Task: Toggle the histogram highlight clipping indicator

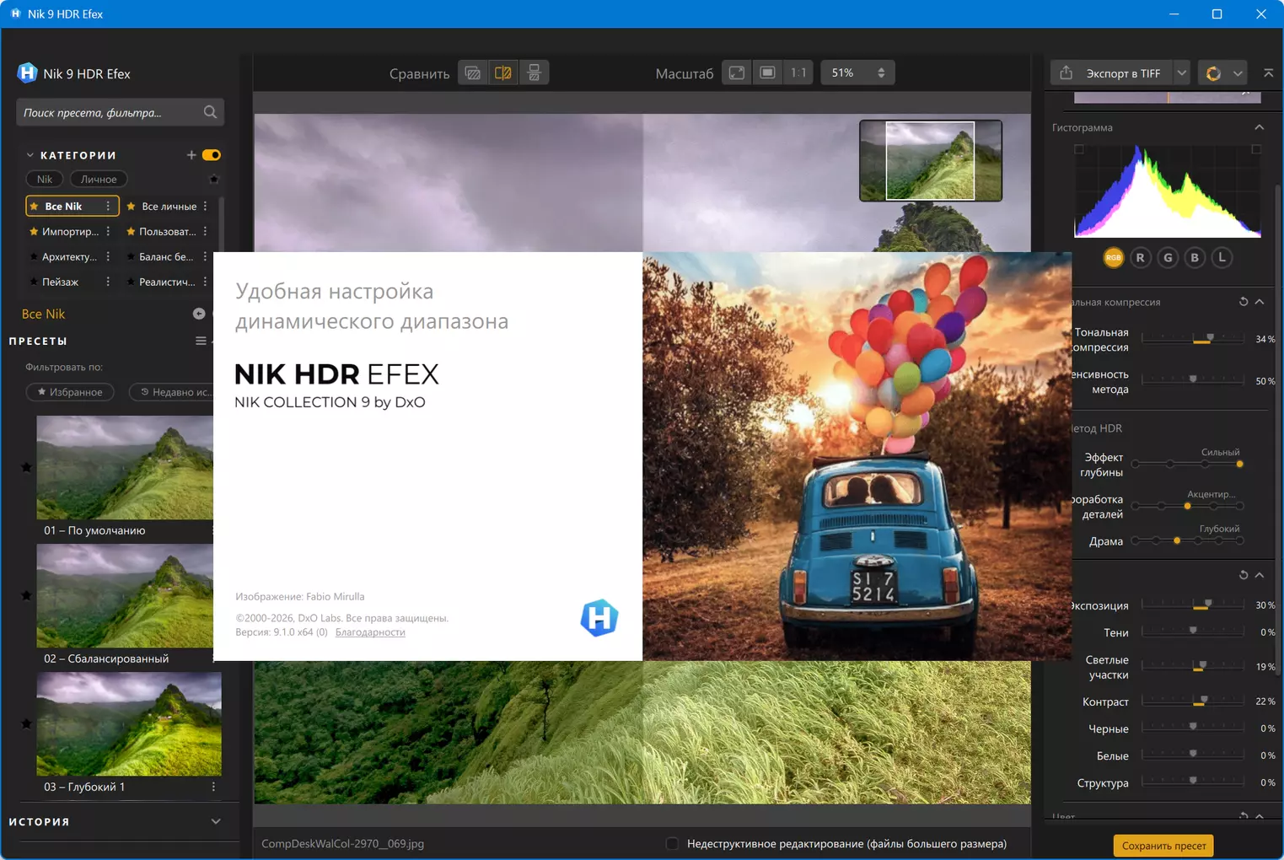Action: click(x=1256, y=149)
